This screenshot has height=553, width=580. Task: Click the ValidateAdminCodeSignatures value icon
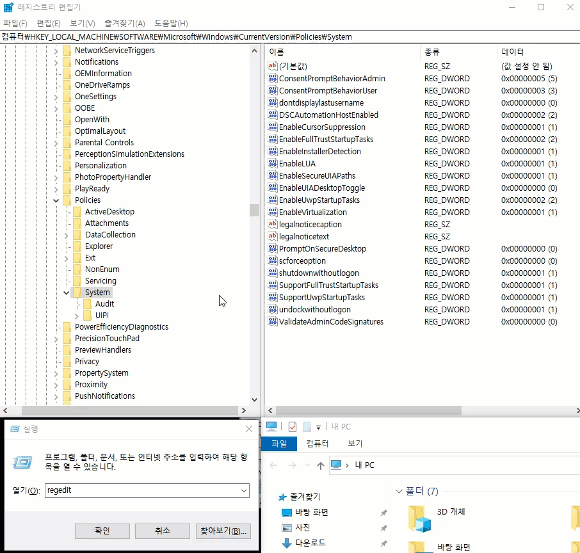coord(273,321)
